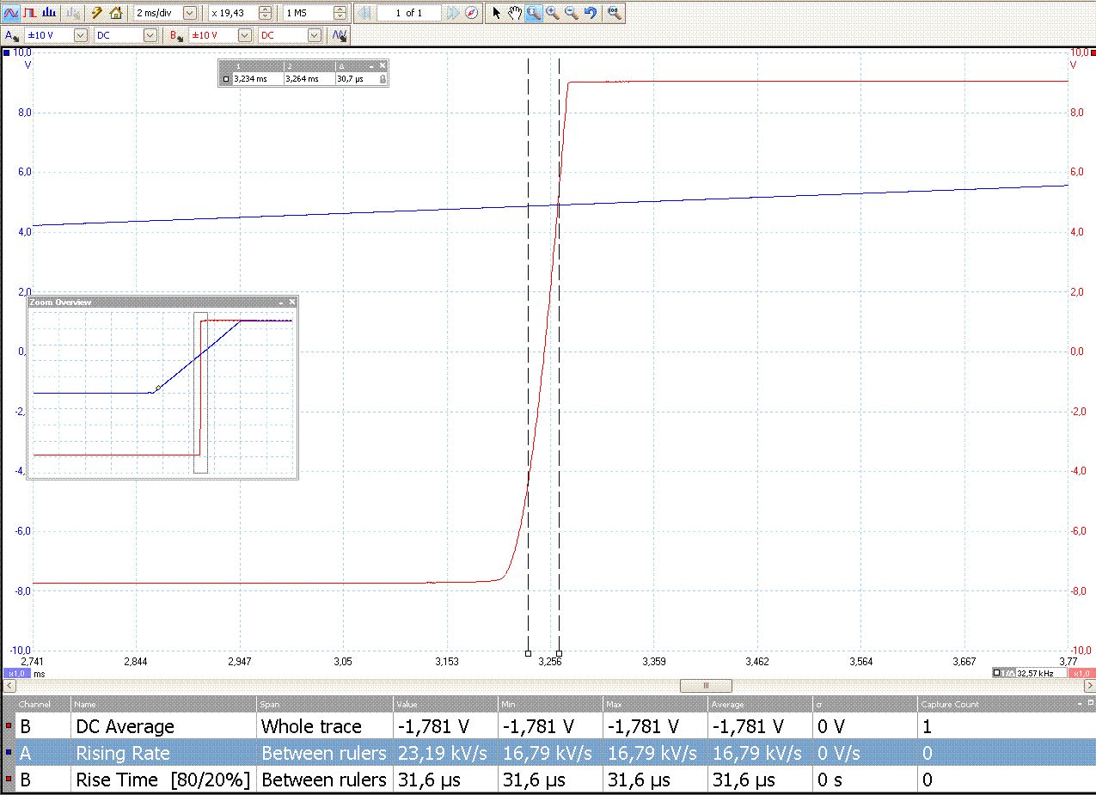Toggle the Zoom window select tool
Screen dimensions: 1096x795
533,13
